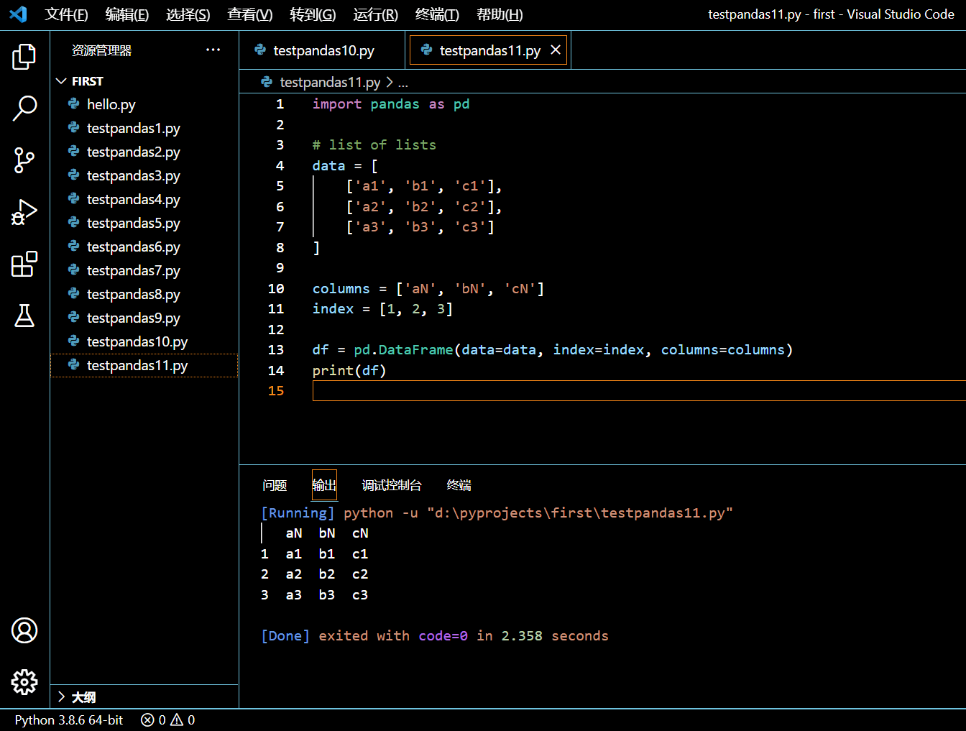Click the pd.DataFrame code line 13
The width and height of the screenshot is (966, 731).
point(553,350)
